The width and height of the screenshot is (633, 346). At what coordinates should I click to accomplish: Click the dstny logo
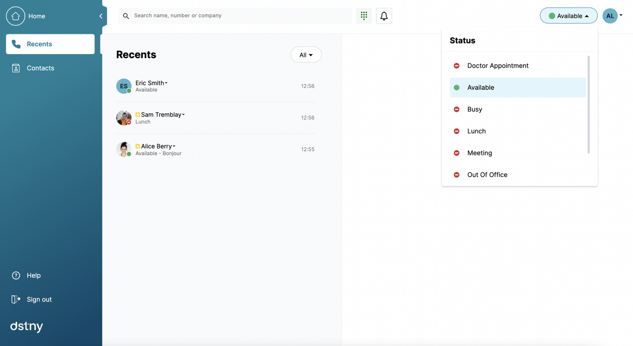[27, 327]
